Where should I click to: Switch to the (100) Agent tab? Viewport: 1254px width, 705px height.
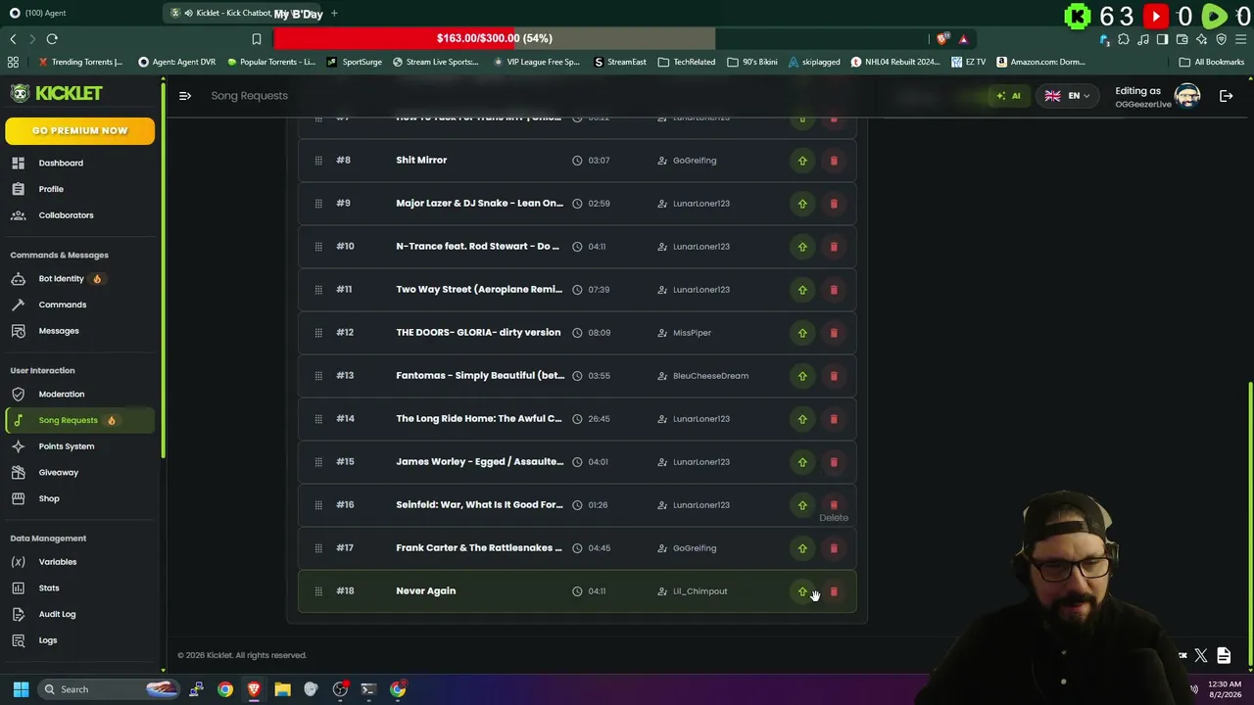81,13
